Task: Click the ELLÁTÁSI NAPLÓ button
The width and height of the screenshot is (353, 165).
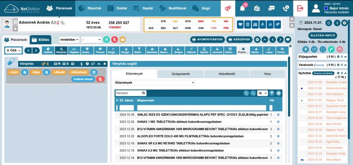Action: pos(323,35)
